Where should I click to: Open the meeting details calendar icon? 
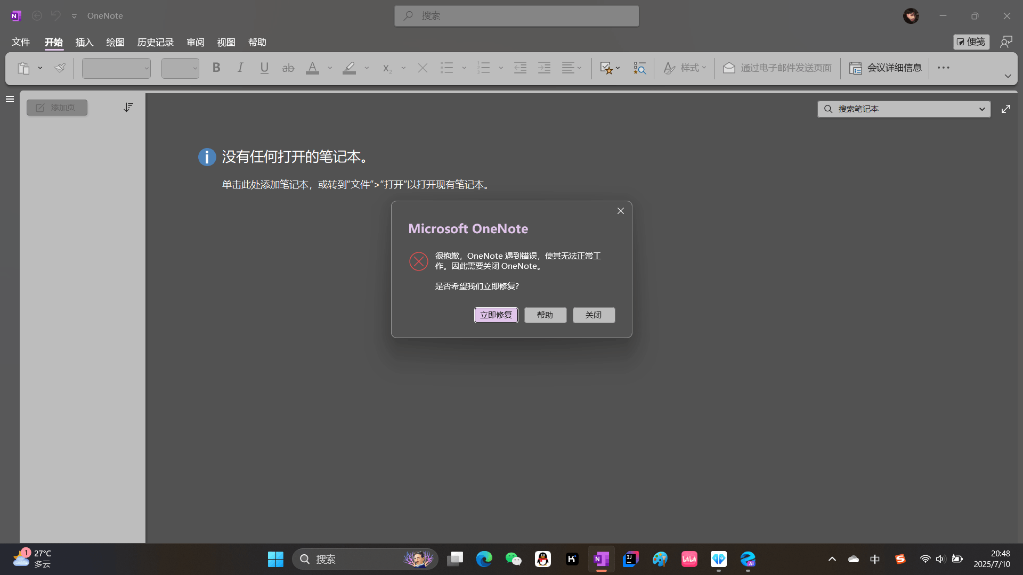click(x=855, y=68)
